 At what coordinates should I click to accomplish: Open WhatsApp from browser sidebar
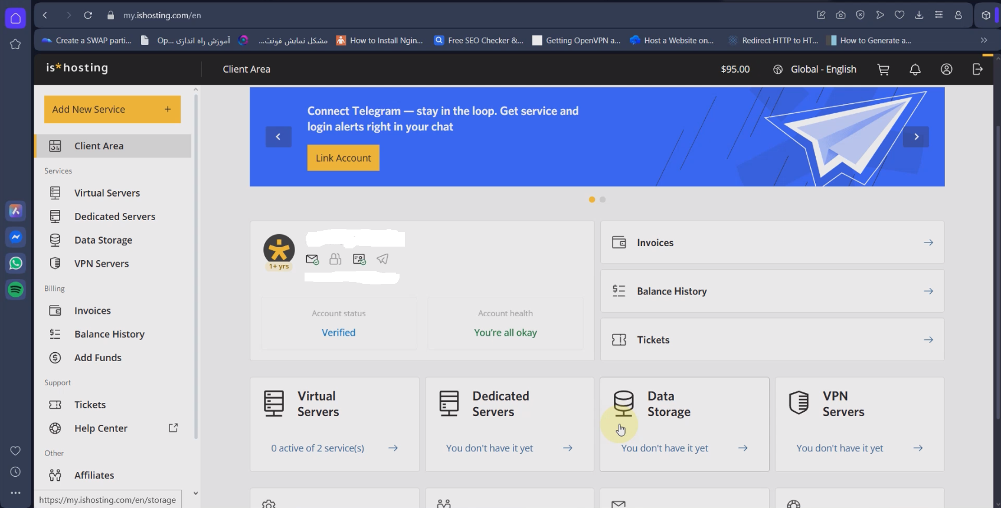pos(16,263)
